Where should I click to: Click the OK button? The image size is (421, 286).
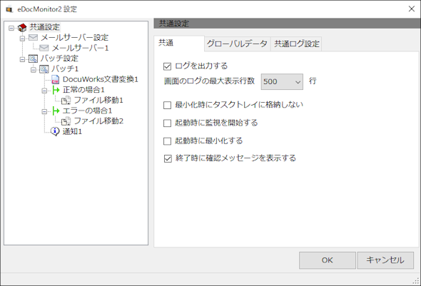click(x=328, y=260)
